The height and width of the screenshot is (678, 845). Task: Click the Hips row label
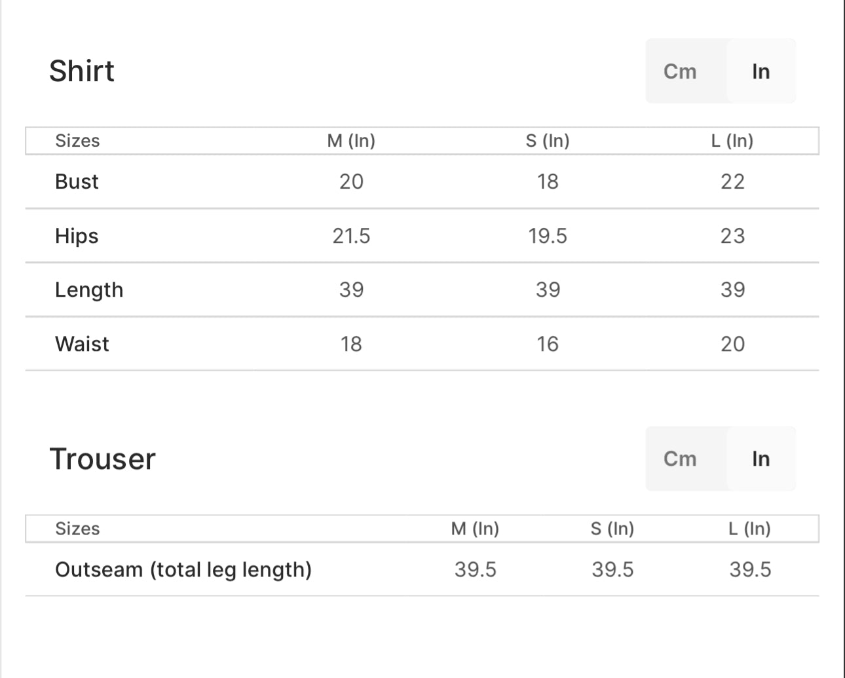pos(77,236)
